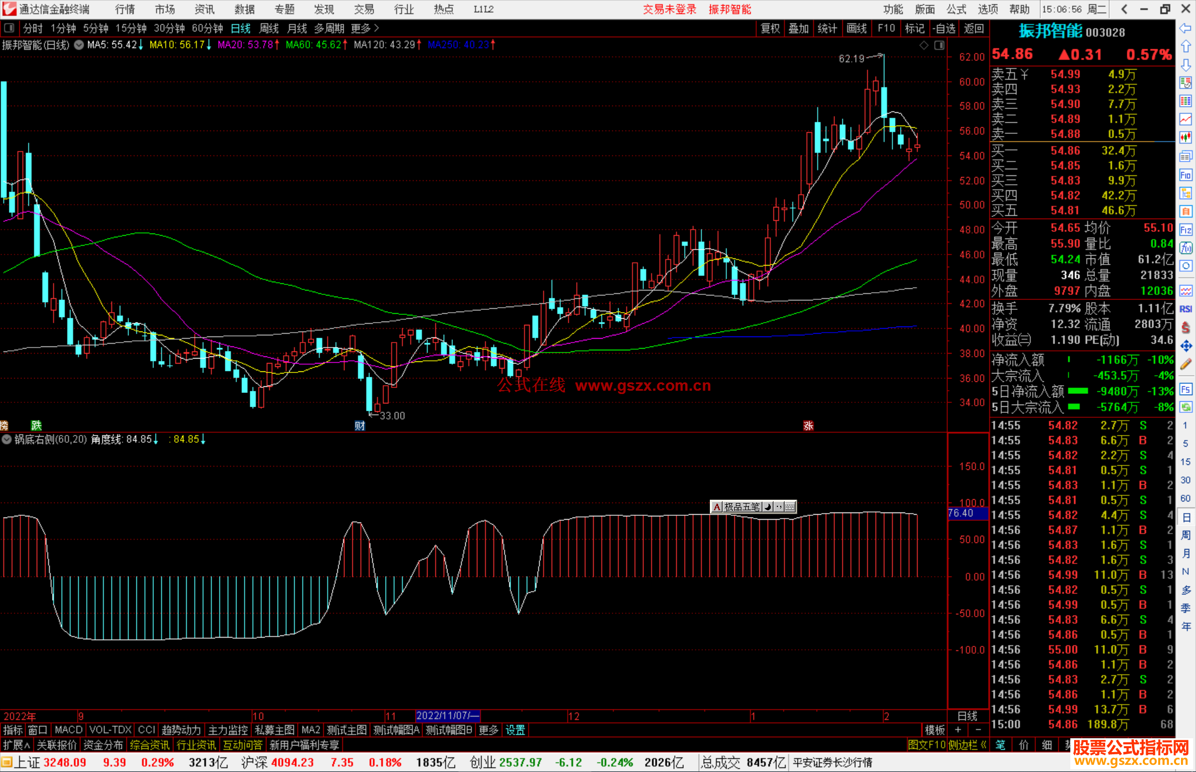Click the candlestick chart sidebar icon
This screenshot has width=1196, height=772.
coord(1185,137)
